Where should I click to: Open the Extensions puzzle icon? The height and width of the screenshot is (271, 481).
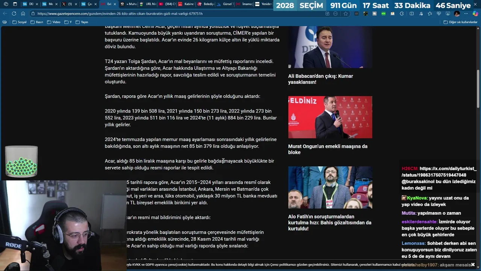coord(402,14)
